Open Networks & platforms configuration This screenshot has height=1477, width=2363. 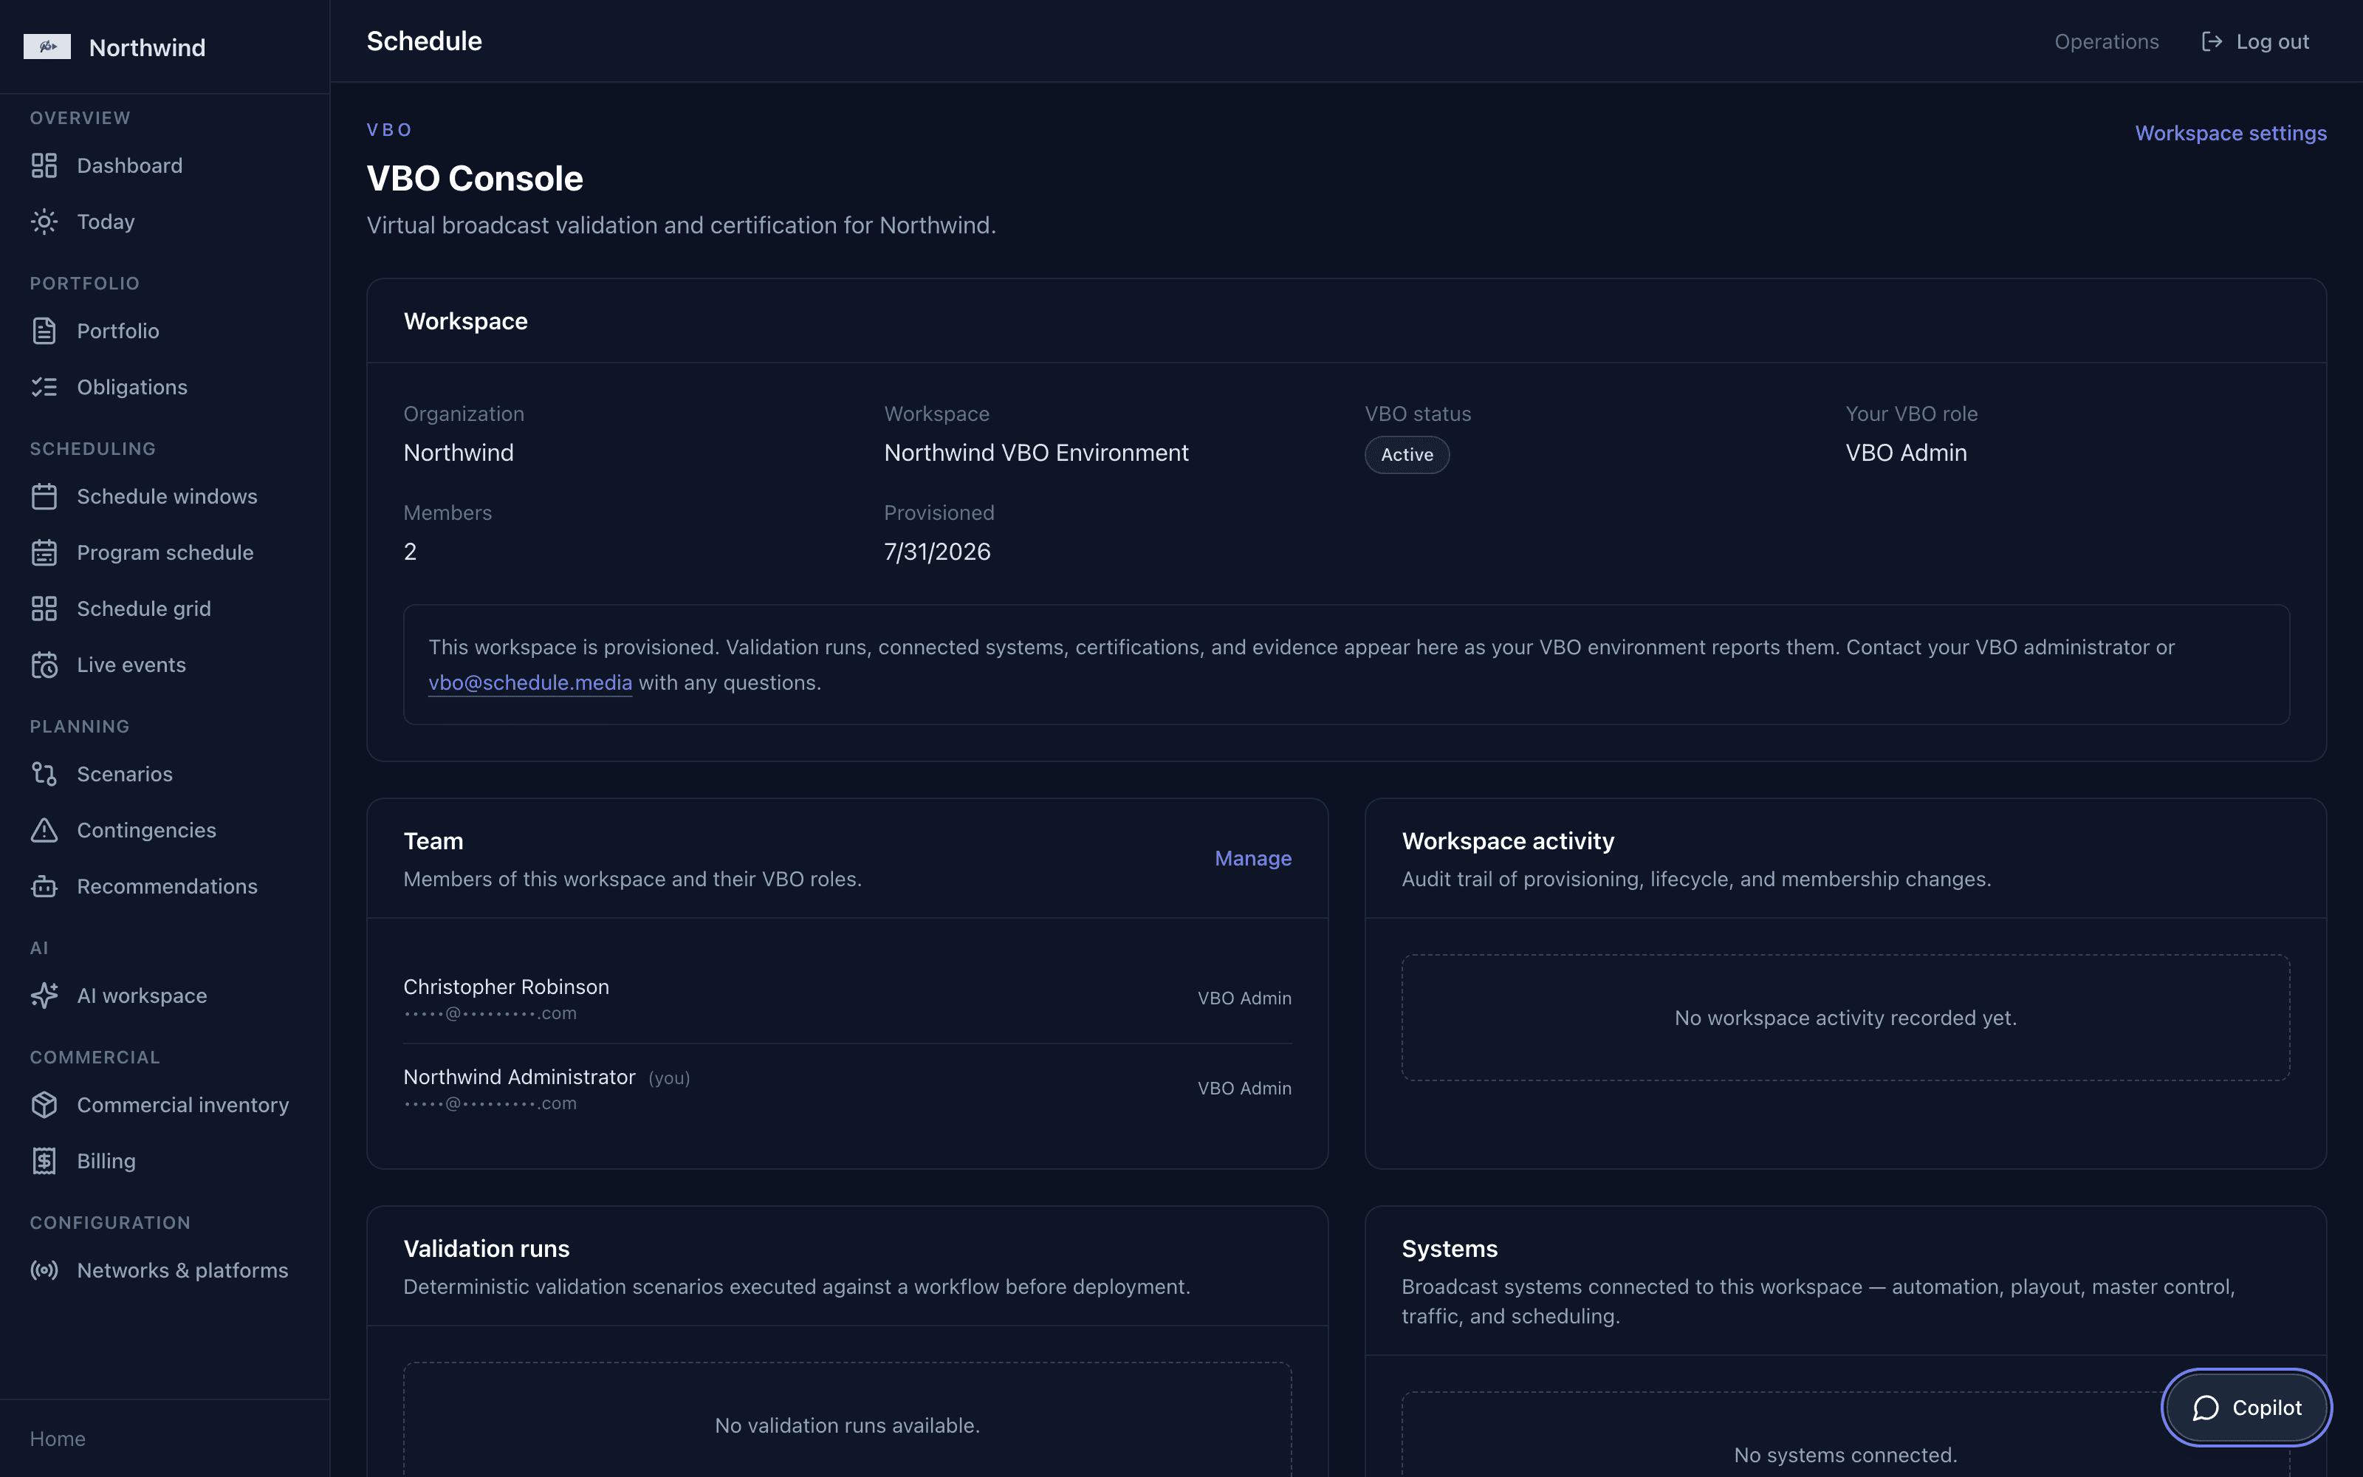pos(164,1270)
